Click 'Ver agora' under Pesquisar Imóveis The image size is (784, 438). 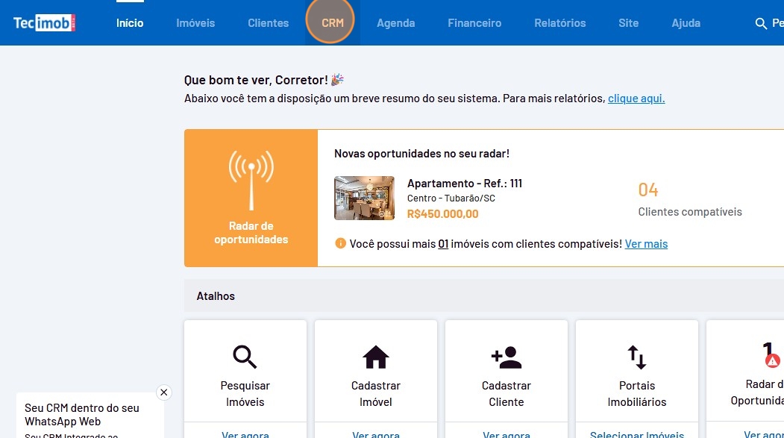point(245,434)
